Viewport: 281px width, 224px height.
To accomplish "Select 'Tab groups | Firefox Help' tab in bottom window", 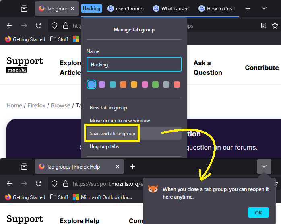I will [79, 167].
